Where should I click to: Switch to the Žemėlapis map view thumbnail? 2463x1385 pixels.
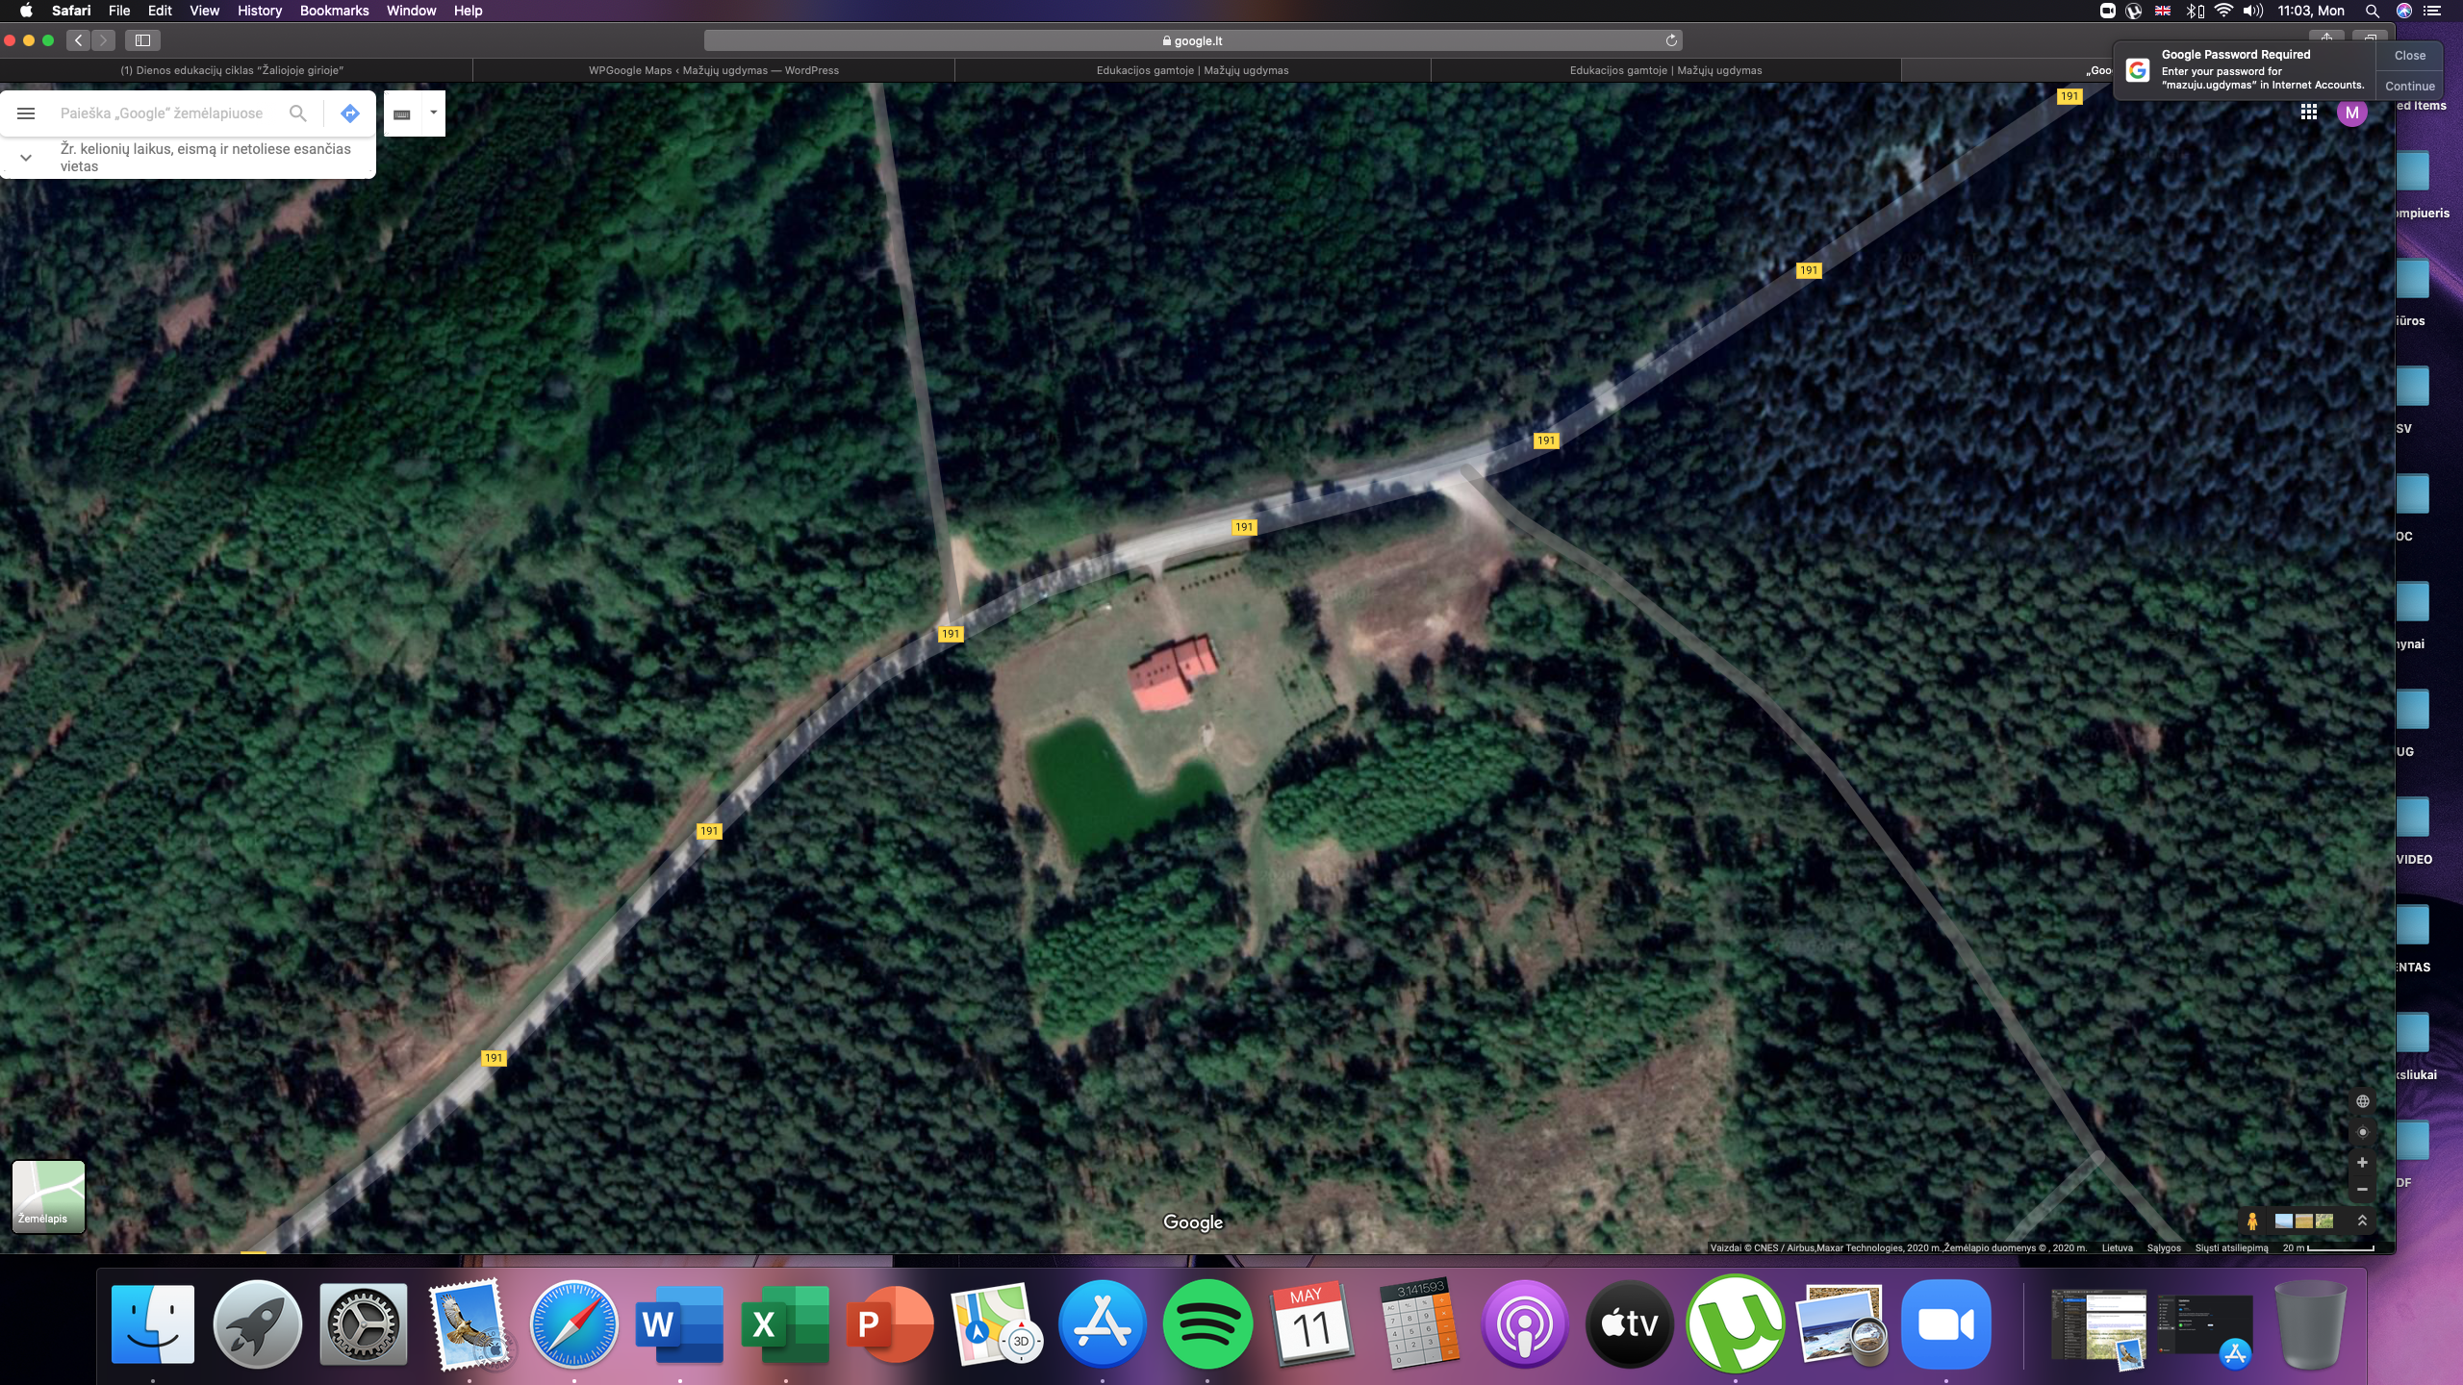point(48,1196)
